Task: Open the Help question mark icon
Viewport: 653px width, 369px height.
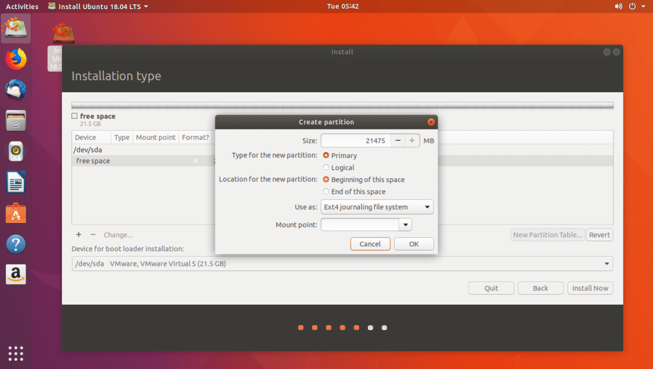Action: click(x=16, y=244)
